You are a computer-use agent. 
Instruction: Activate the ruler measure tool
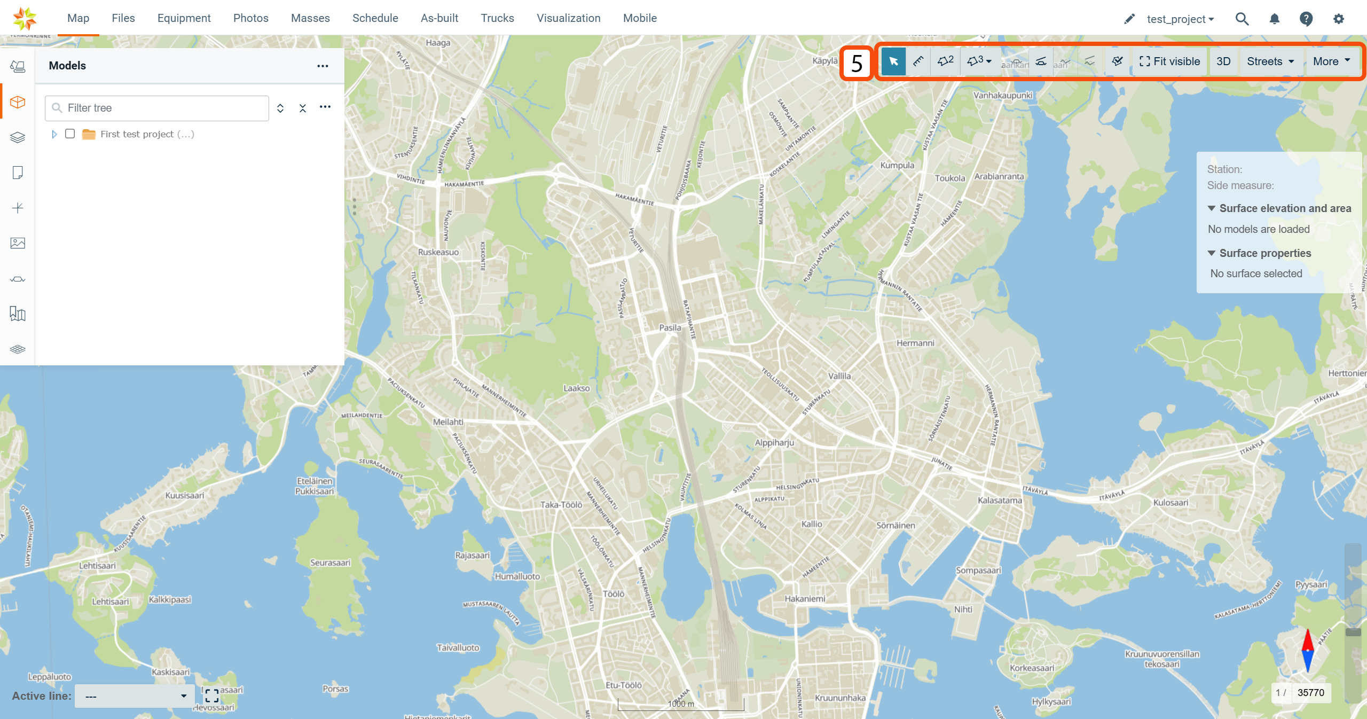(918, 61)
